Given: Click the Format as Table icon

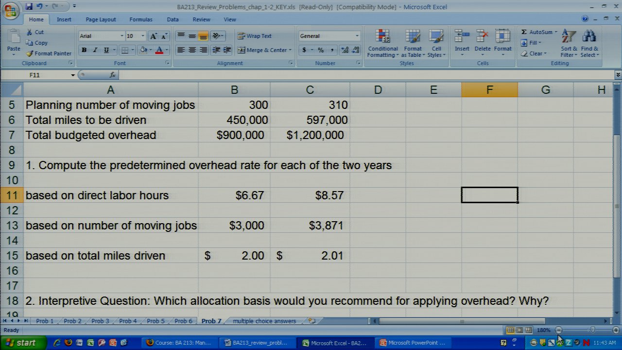Looking at the screenshot, I should 413,44.
